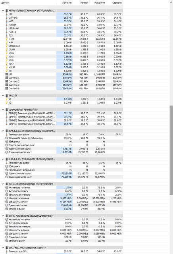Viewport: 173px width, 254px height.
Task: Click the maximum value 1,109 RPM
Action: (99, 74)
